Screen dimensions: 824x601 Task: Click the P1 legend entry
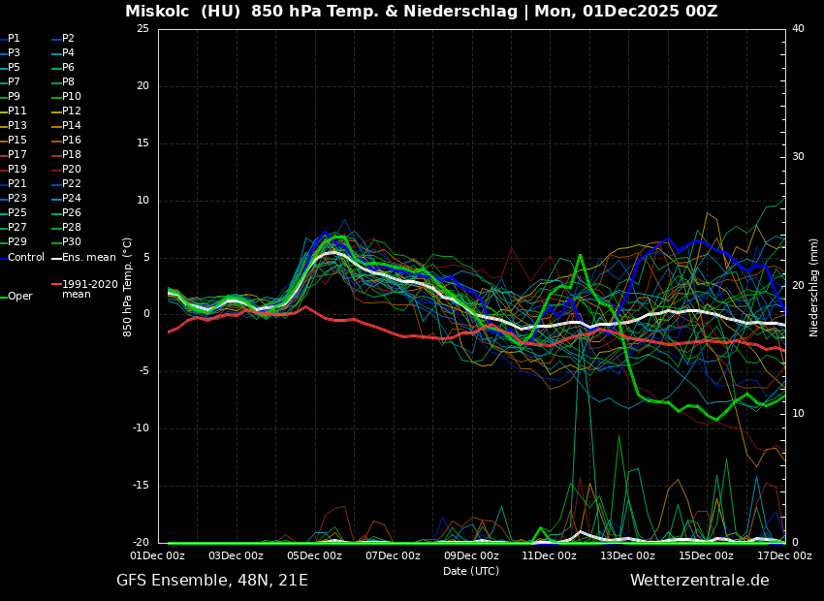coord(14,39)
